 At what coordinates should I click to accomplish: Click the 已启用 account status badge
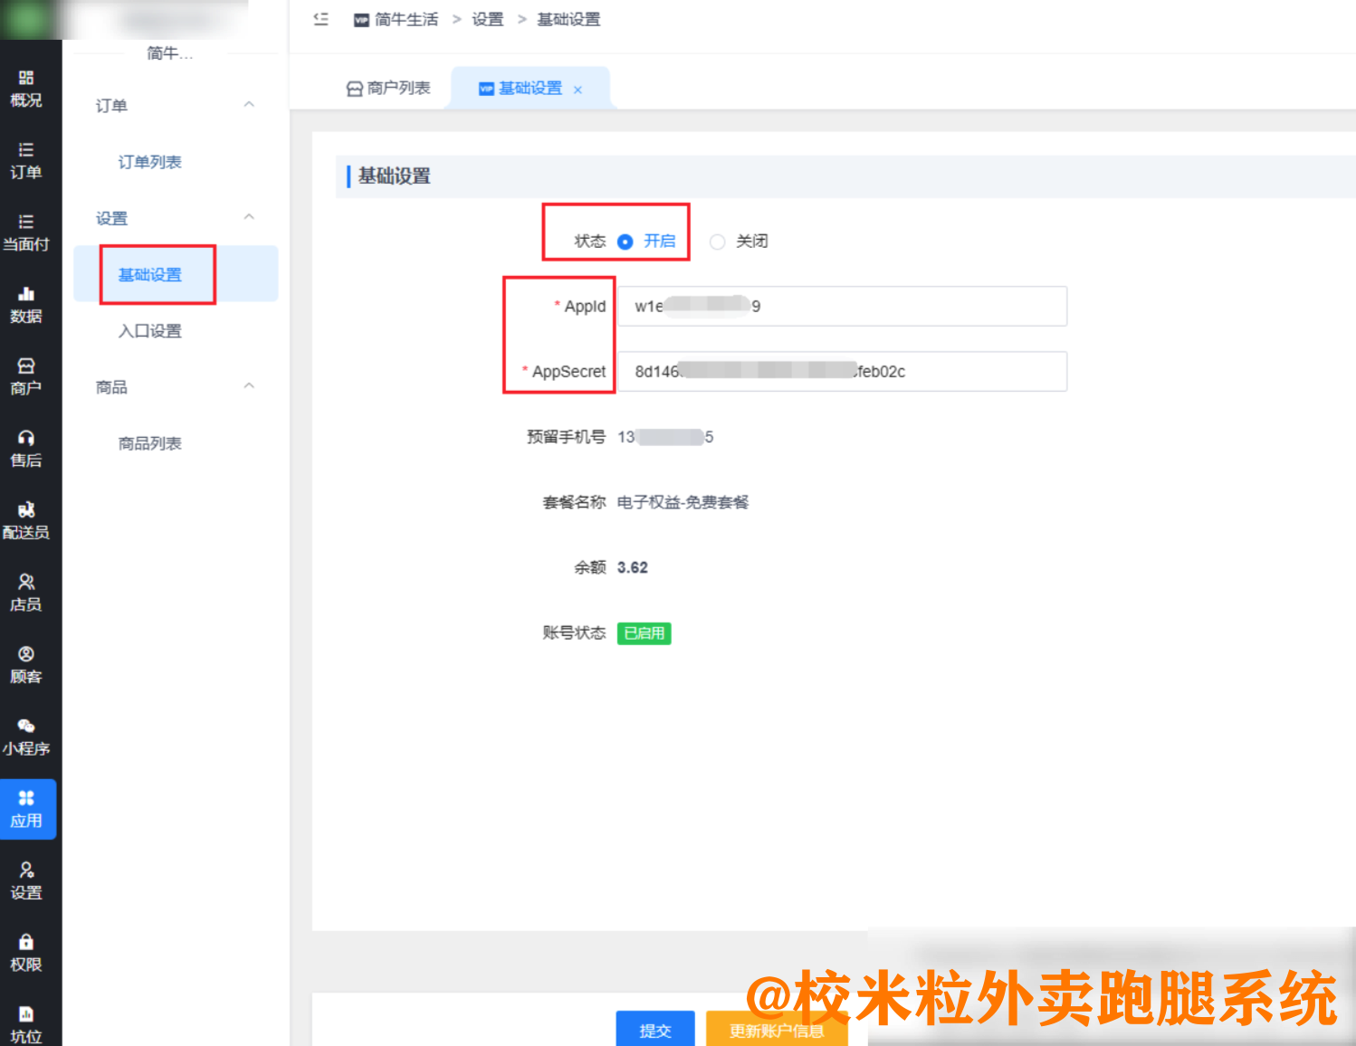pyautogui.click(x=644, y=633)
